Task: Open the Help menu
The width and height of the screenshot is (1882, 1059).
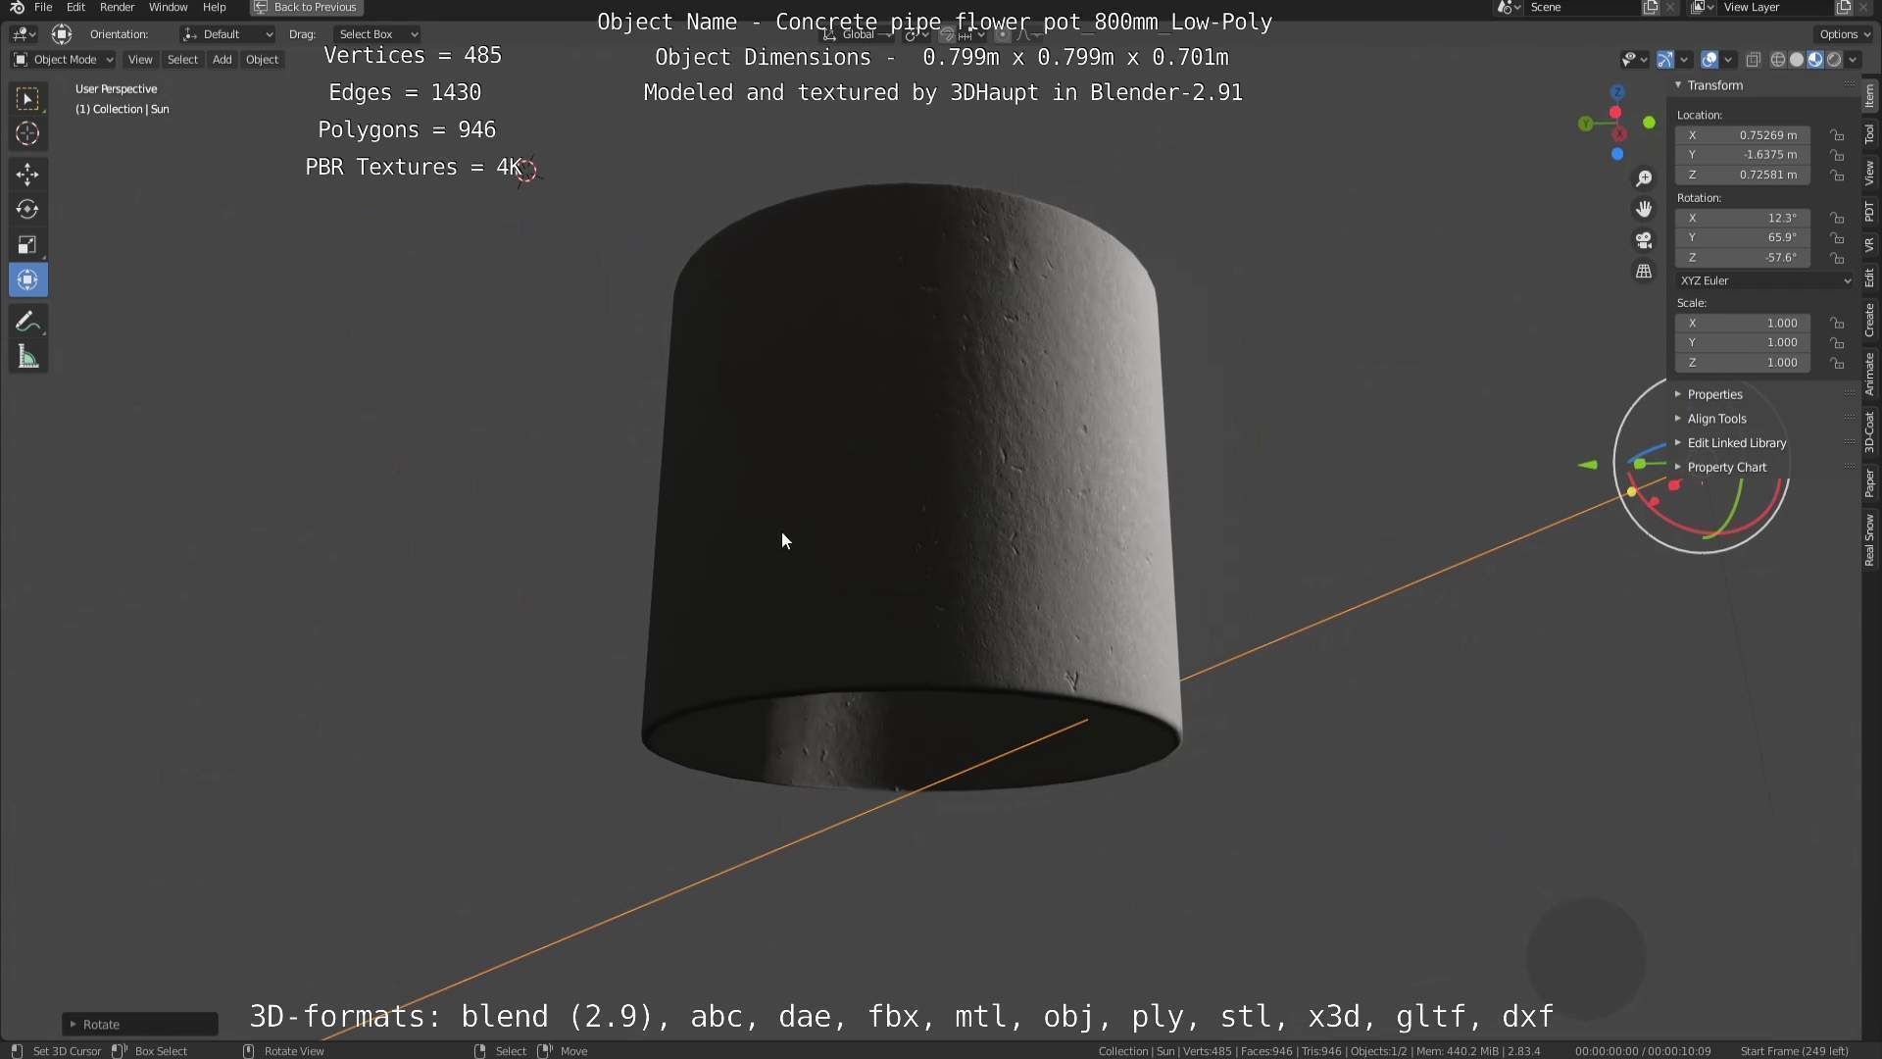Action: click(214, 7)
